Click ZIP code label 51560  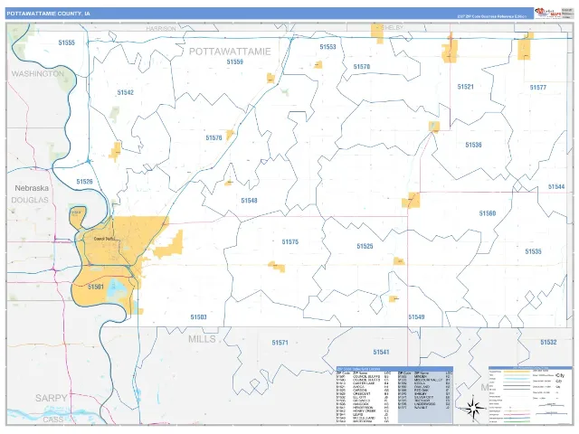487,213
